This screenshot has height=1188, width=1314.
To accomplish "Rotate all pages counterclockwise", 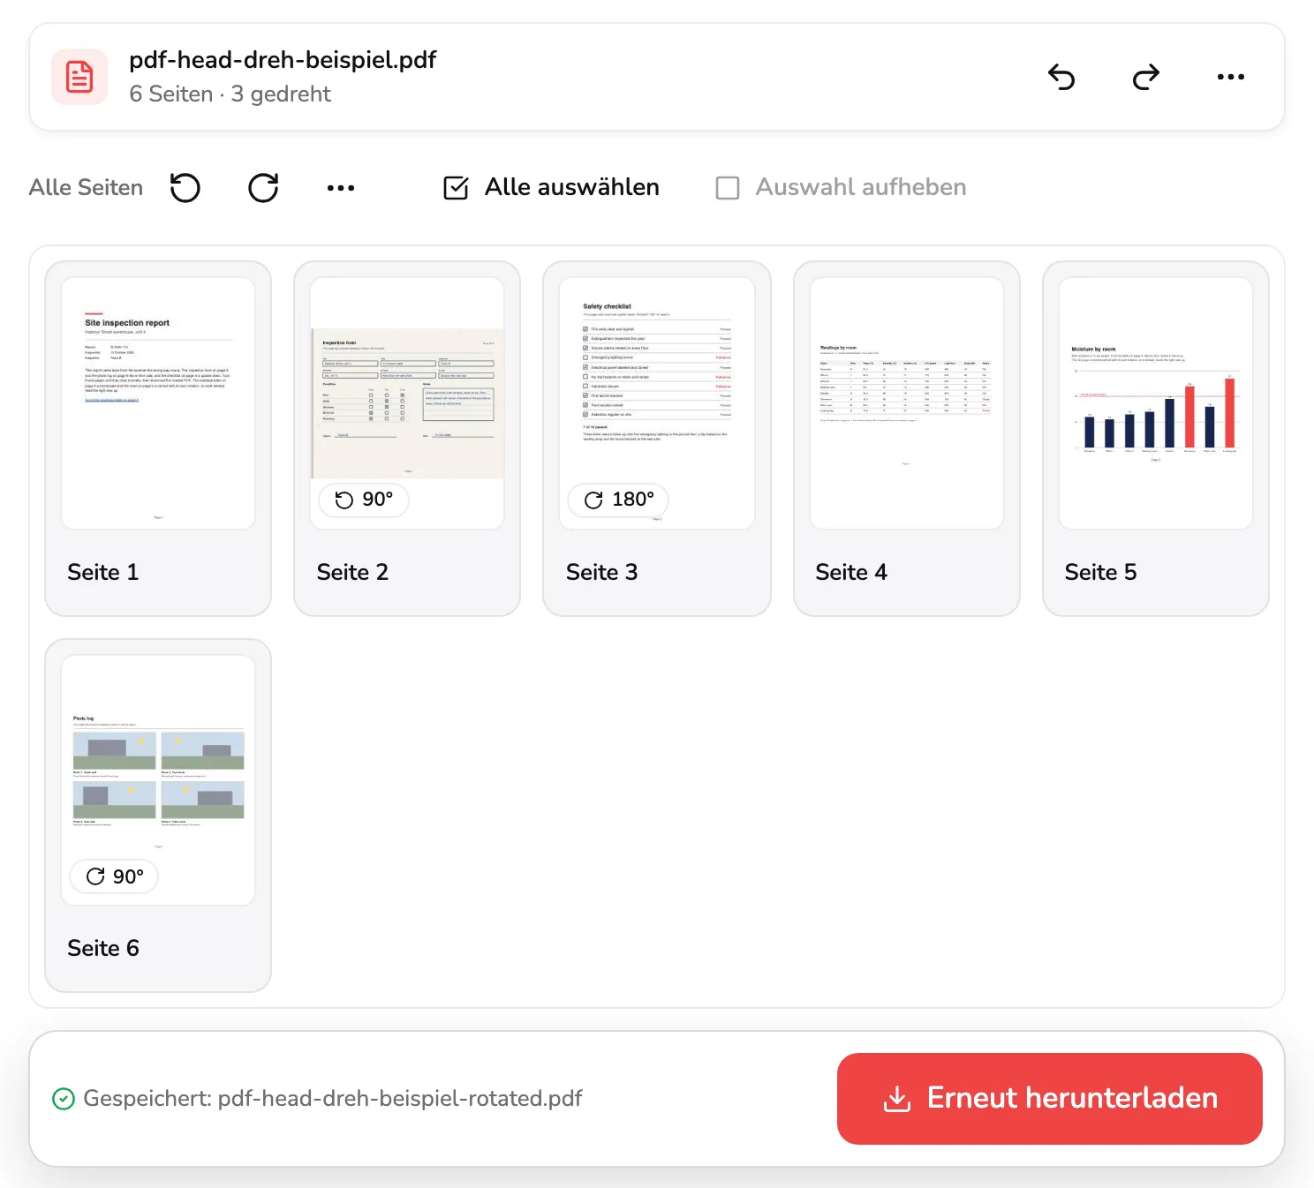I will click(x=185, y=187).
